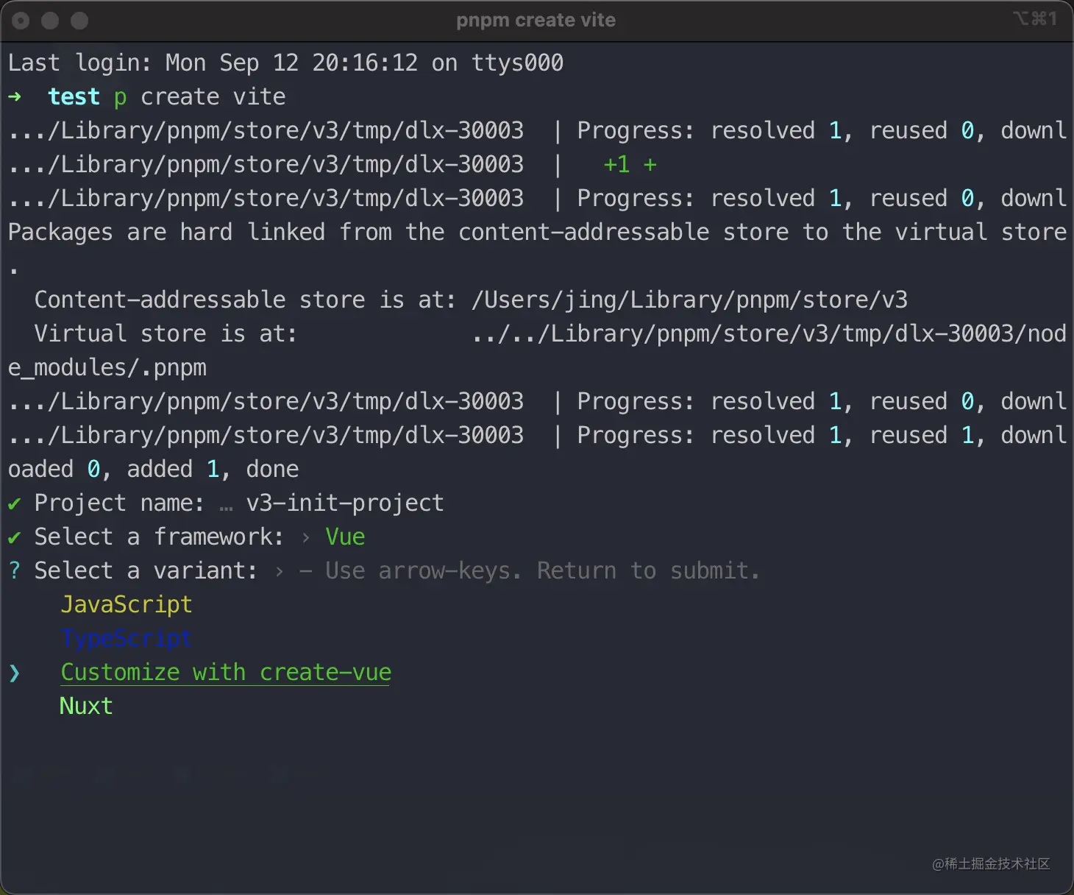Click the green checkmark beside 'Select a framework:'
The image size is (1074, 895).
(x=14, y=537)
